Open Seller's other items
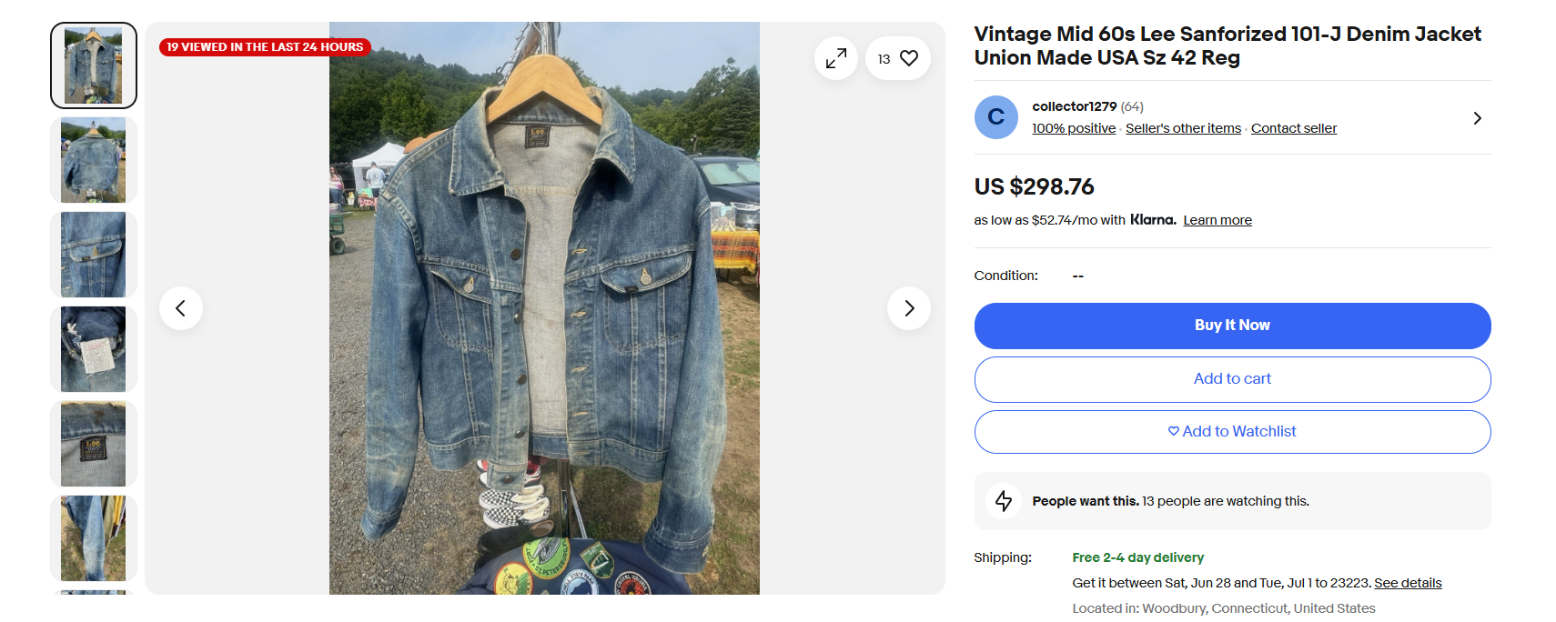 click(x=1183, y=127)
